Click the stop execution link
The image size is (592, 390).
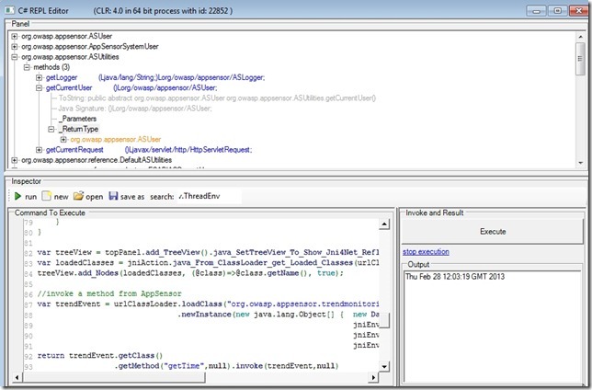[x=426, y=251]
